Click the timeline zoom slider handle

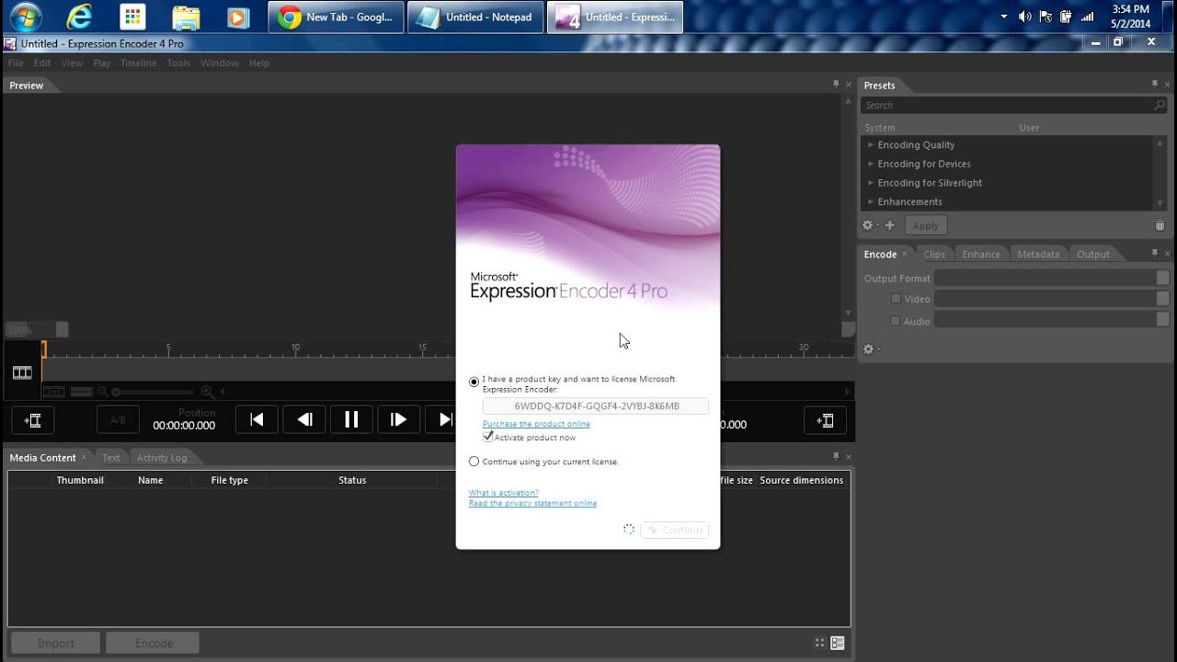tap(115, 392)
